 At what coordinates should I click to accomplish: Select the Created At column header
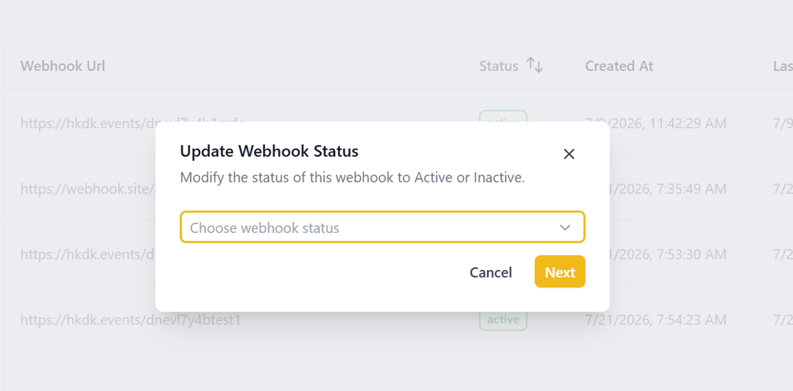pyautogui.click(x=619, y=65)
